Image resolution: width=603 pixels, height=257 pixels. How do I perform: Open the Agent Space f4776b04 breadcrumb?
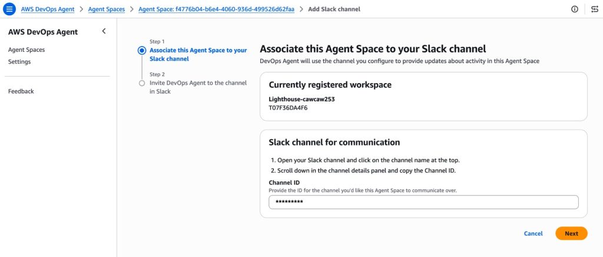(216, 9)
